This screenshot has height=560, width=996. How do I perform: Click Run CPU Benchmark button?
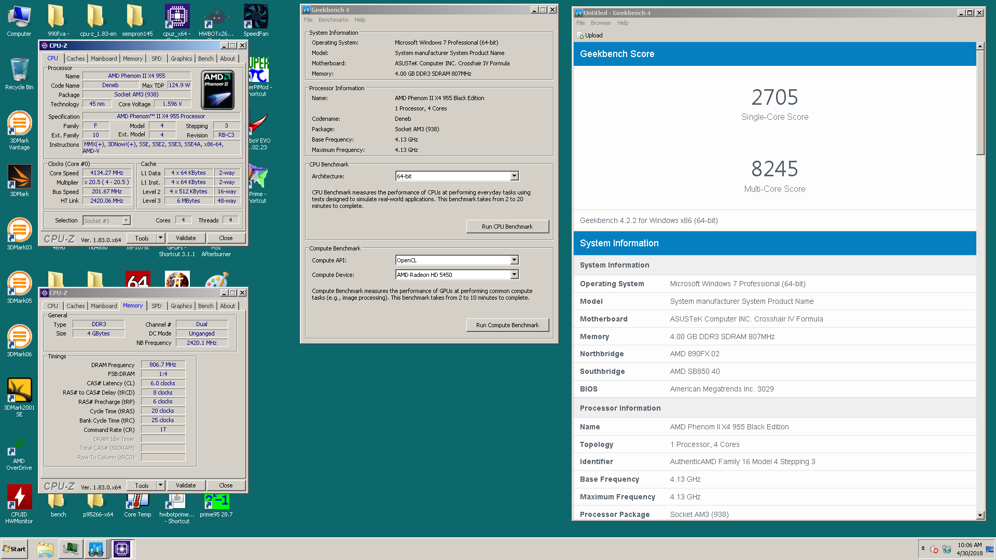[507, 227]
